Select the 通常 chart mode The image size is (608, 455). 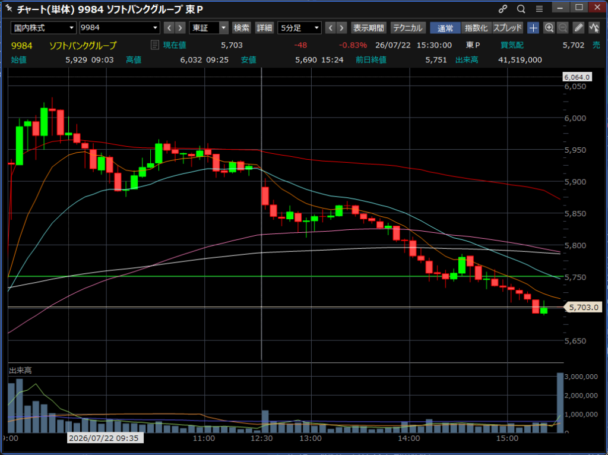[x=445, y=28]
